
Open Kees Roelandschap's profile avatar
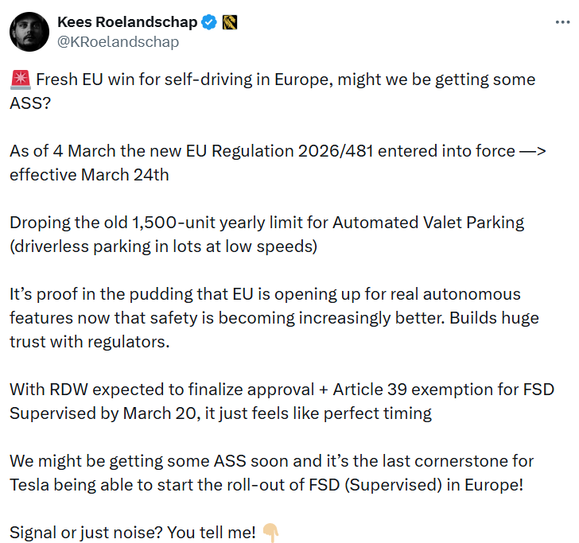29,32
